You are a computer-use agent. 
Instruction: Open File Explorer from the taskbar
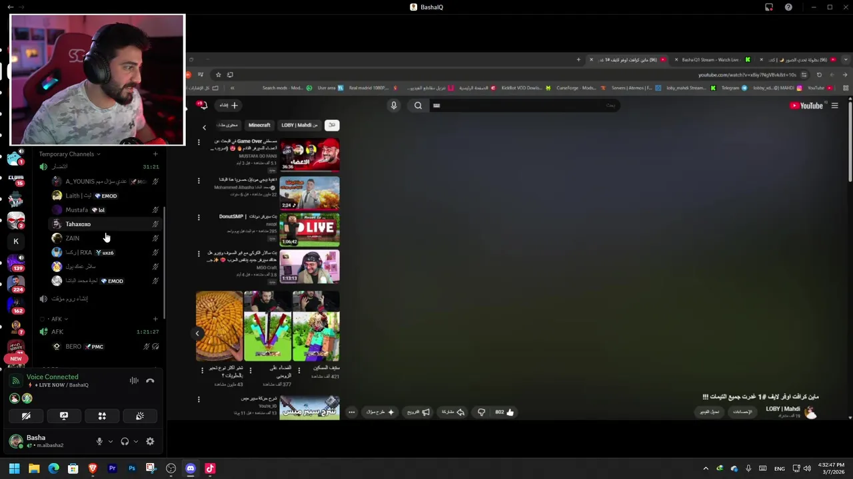click(34, 468)
